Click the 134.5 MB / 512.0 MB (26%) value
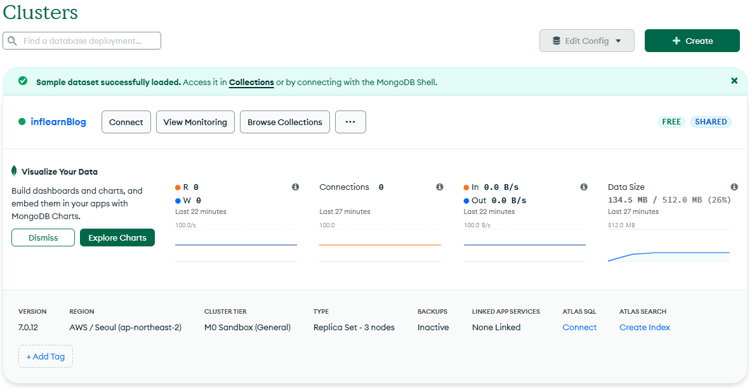 [x=669, y=200]
